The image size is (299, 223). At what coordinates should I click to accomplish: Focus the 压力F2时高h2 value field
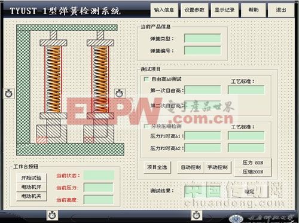(x=203, y=148)
